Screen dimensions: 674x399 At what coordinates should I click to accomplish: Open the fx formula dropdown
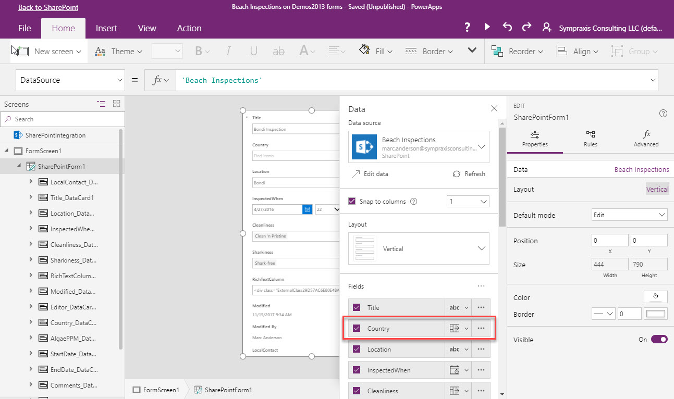(161, 80)
